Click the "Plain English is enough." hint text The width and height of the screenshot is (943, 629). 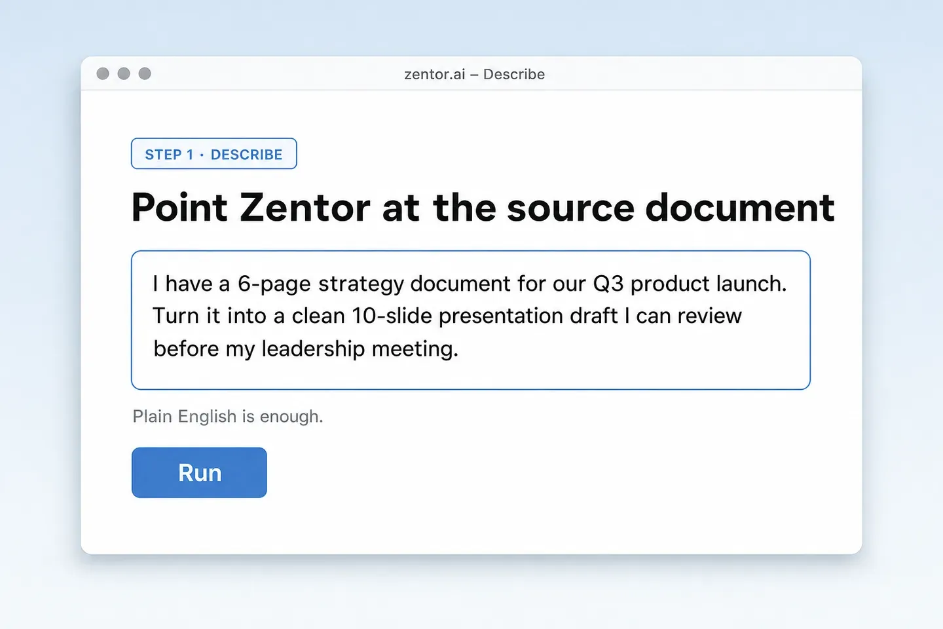[x=228, y=417]
